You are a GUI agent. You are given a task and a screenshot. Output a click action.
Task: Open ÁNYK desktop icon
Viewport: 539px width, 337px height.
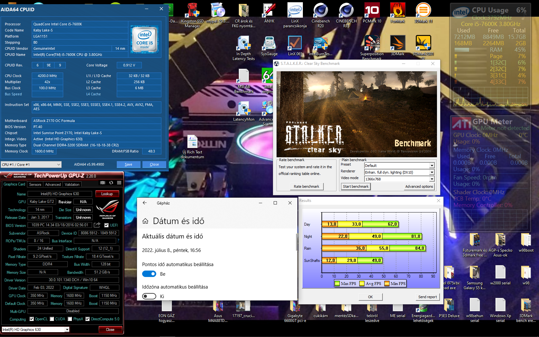pyautogui.click(x=269, y=13)
